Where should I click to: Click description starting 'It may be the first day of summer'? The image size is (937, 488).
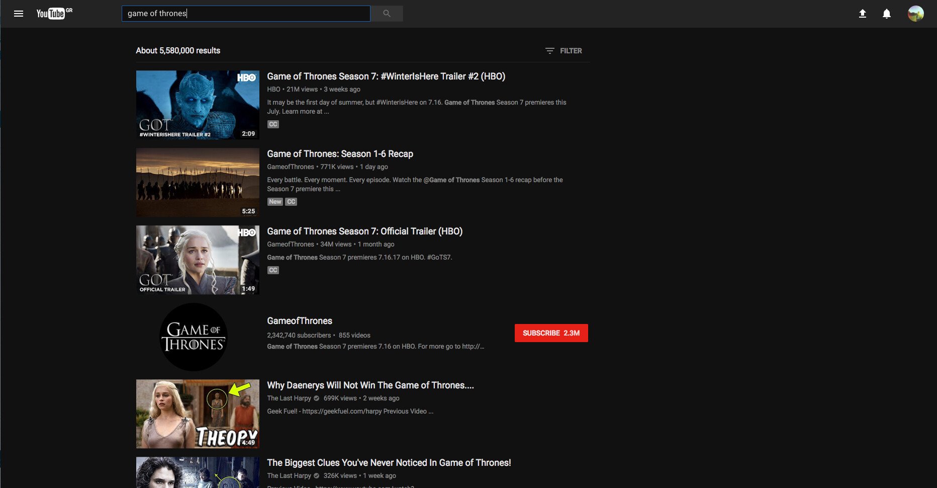click(x=417, y=107)
